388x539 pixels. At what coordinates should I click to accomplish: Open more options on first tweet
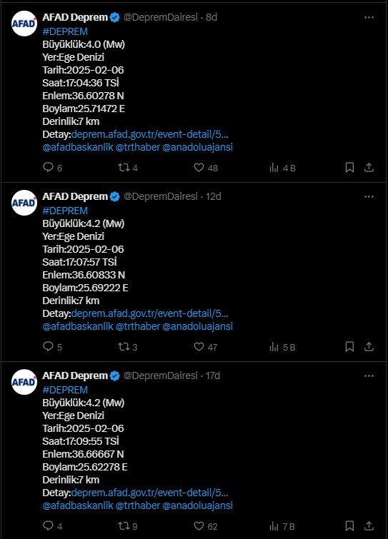pos(369,18)
